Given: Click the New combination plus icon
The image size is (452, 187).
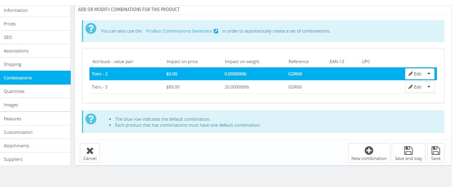Looking at the screenshot, I should point(369,150).
